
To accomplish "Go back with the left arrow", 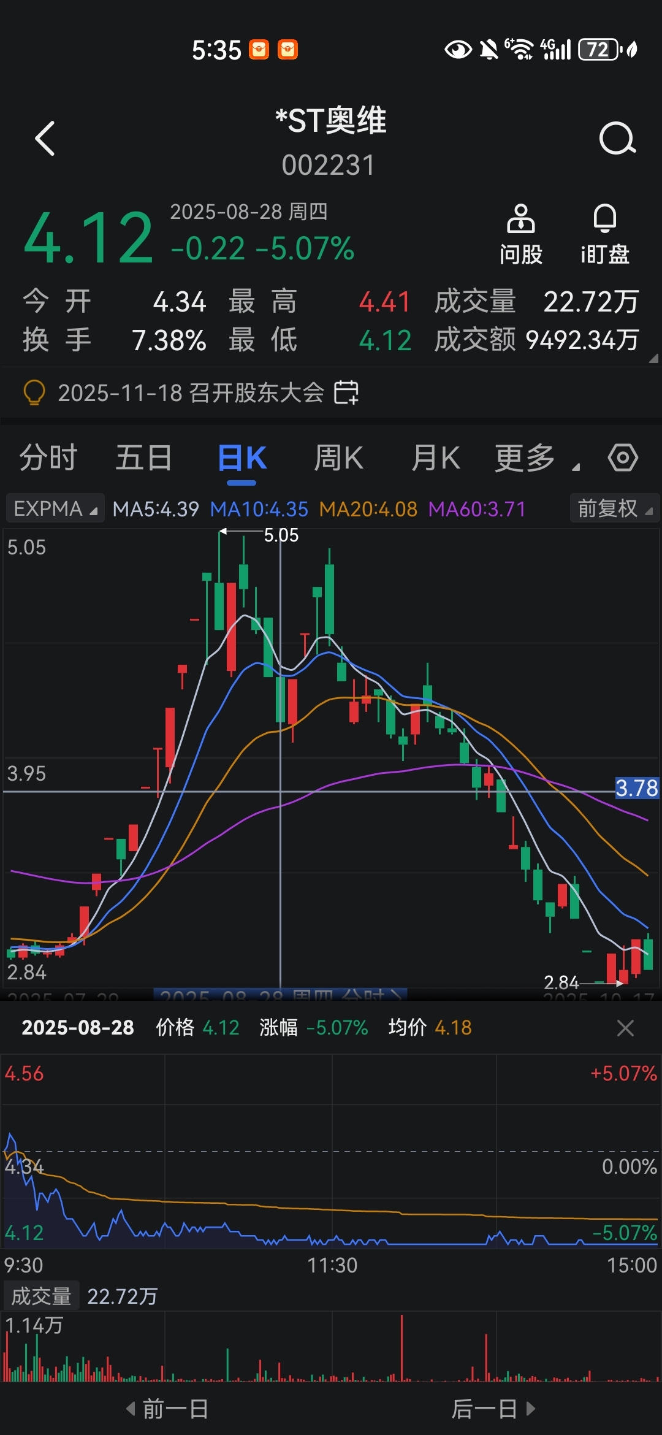I will click(45, 139).
